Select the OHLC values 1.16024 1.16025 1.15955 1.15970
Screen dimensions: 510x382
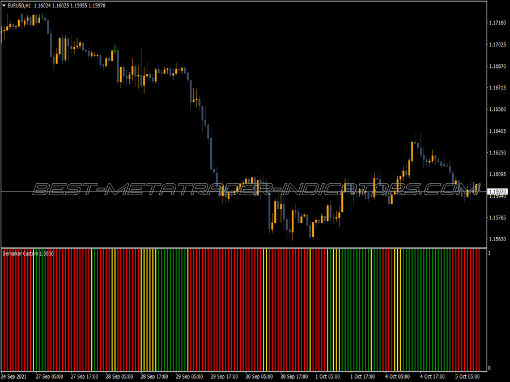point(70,6)
